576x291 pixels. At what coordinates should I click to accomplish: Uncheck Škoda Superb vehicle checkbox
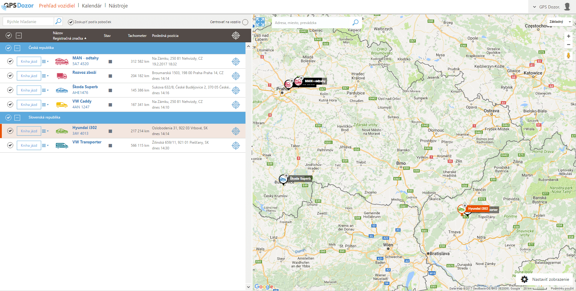click(x=10, y=90)
